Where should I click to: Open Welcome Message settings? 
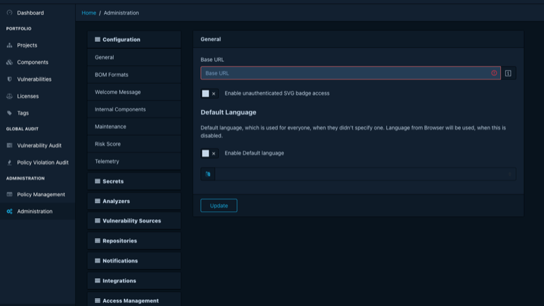tap(135, 92)
